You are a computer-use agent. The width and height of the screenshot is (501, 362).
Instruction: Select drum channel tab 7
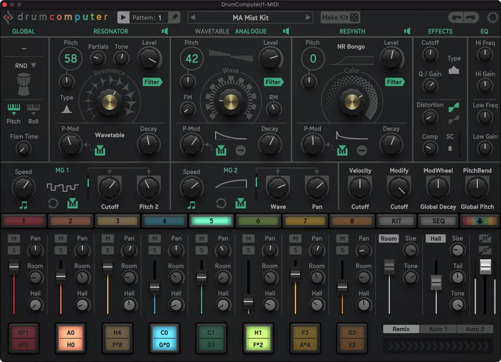tap(305, 221)
